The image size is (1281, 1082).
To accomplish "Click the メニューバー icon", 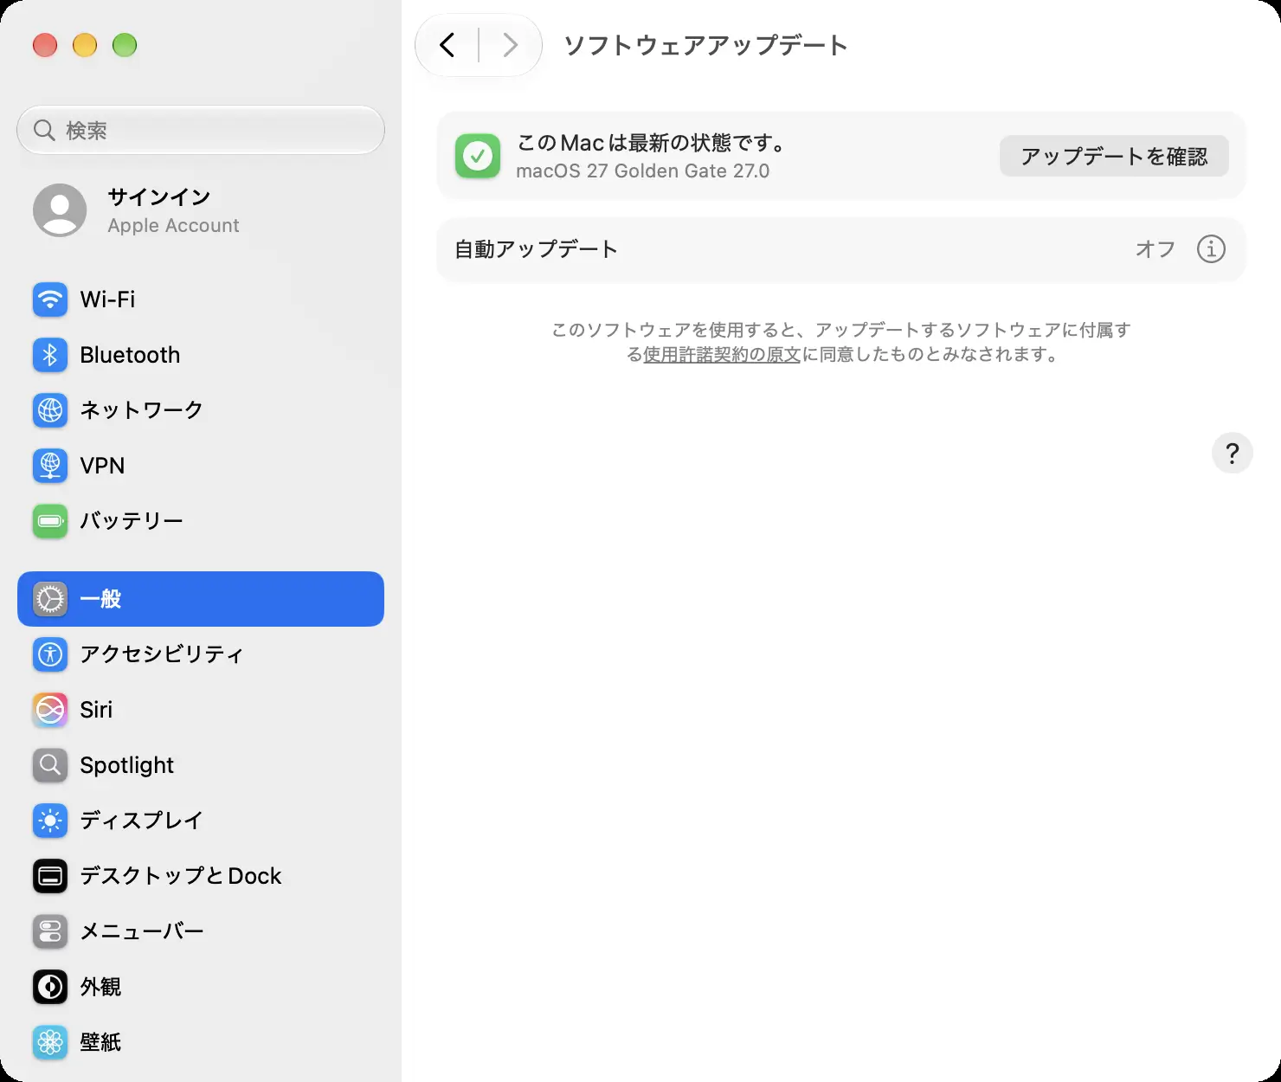I will [x=50, y=931].
